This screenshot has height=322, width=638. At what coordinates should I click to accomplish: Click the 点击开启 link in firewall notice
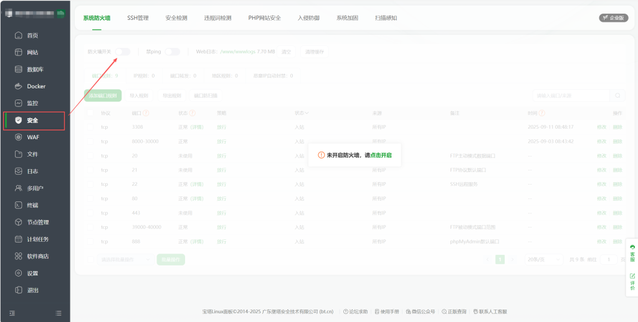pos(382,155)
